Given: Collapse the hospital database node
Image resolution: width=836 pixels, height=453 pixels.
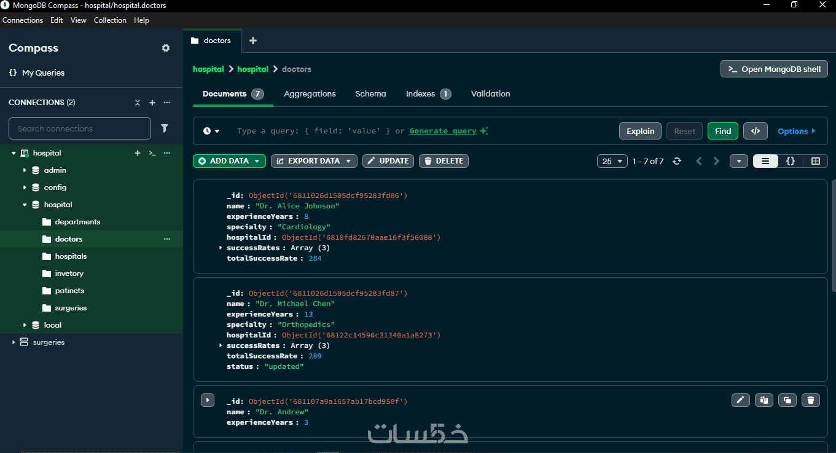Looking at the screenshot, I should click(x=25, y=205).
